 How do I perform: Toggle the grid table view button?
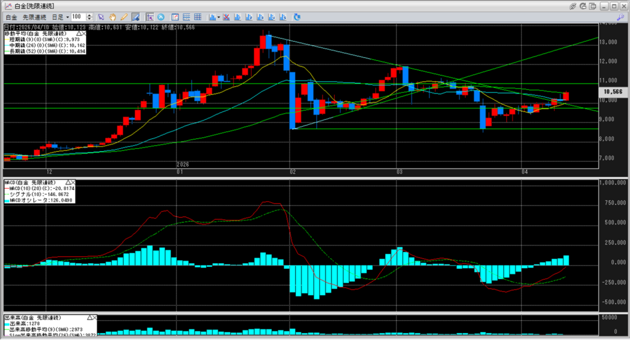coord(197,17)
